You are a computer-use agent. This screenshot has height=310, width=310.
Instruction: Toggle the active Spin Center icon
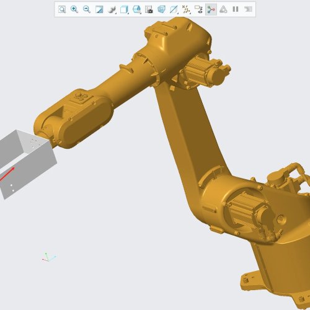coord(211,9)
